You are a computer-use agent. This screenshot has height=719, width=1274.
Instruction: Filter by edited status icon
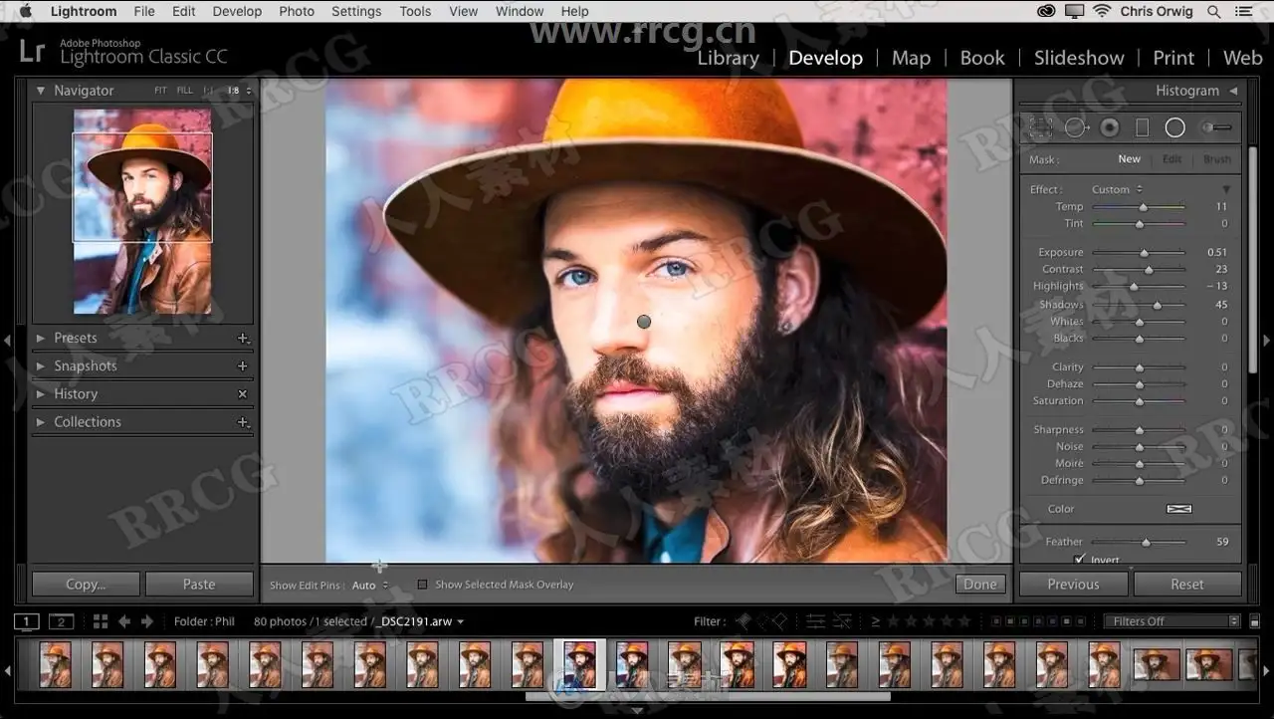[815, 621]
